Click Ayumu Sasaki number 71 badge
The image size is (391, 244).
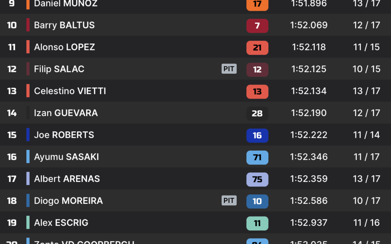pos(257,157)
